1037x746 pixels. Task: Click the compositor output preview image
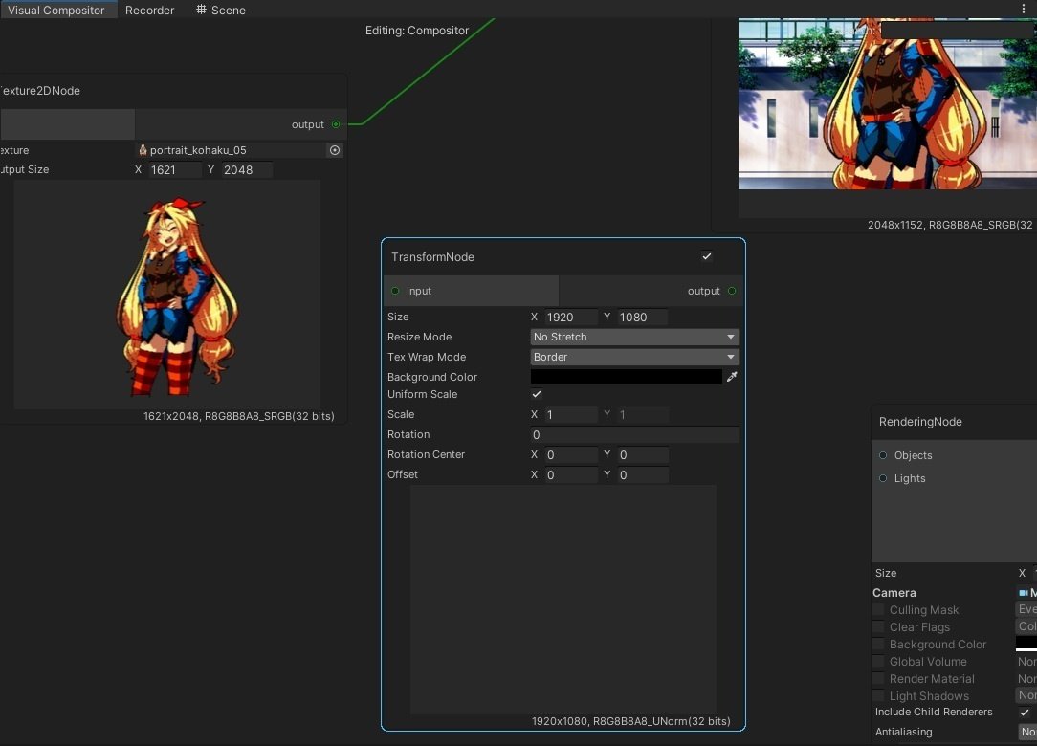[x=888, y=104]
